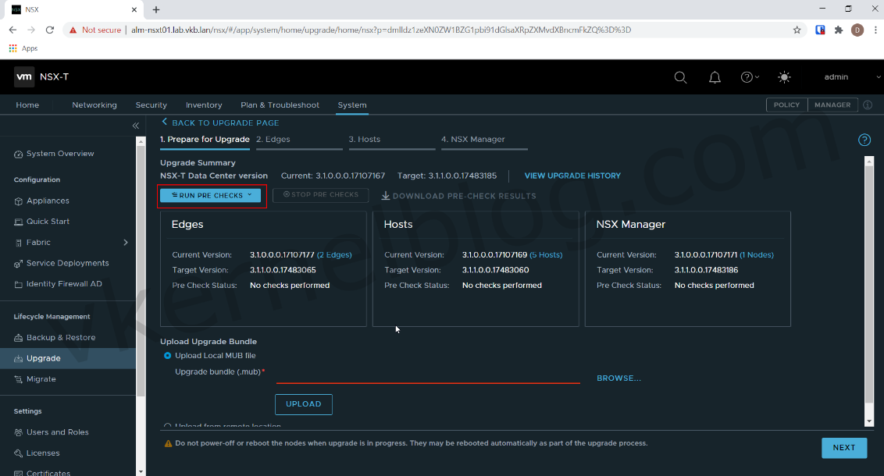Toggle the theme with the sun icon
884x476 pixels.
tap(784, 76)
